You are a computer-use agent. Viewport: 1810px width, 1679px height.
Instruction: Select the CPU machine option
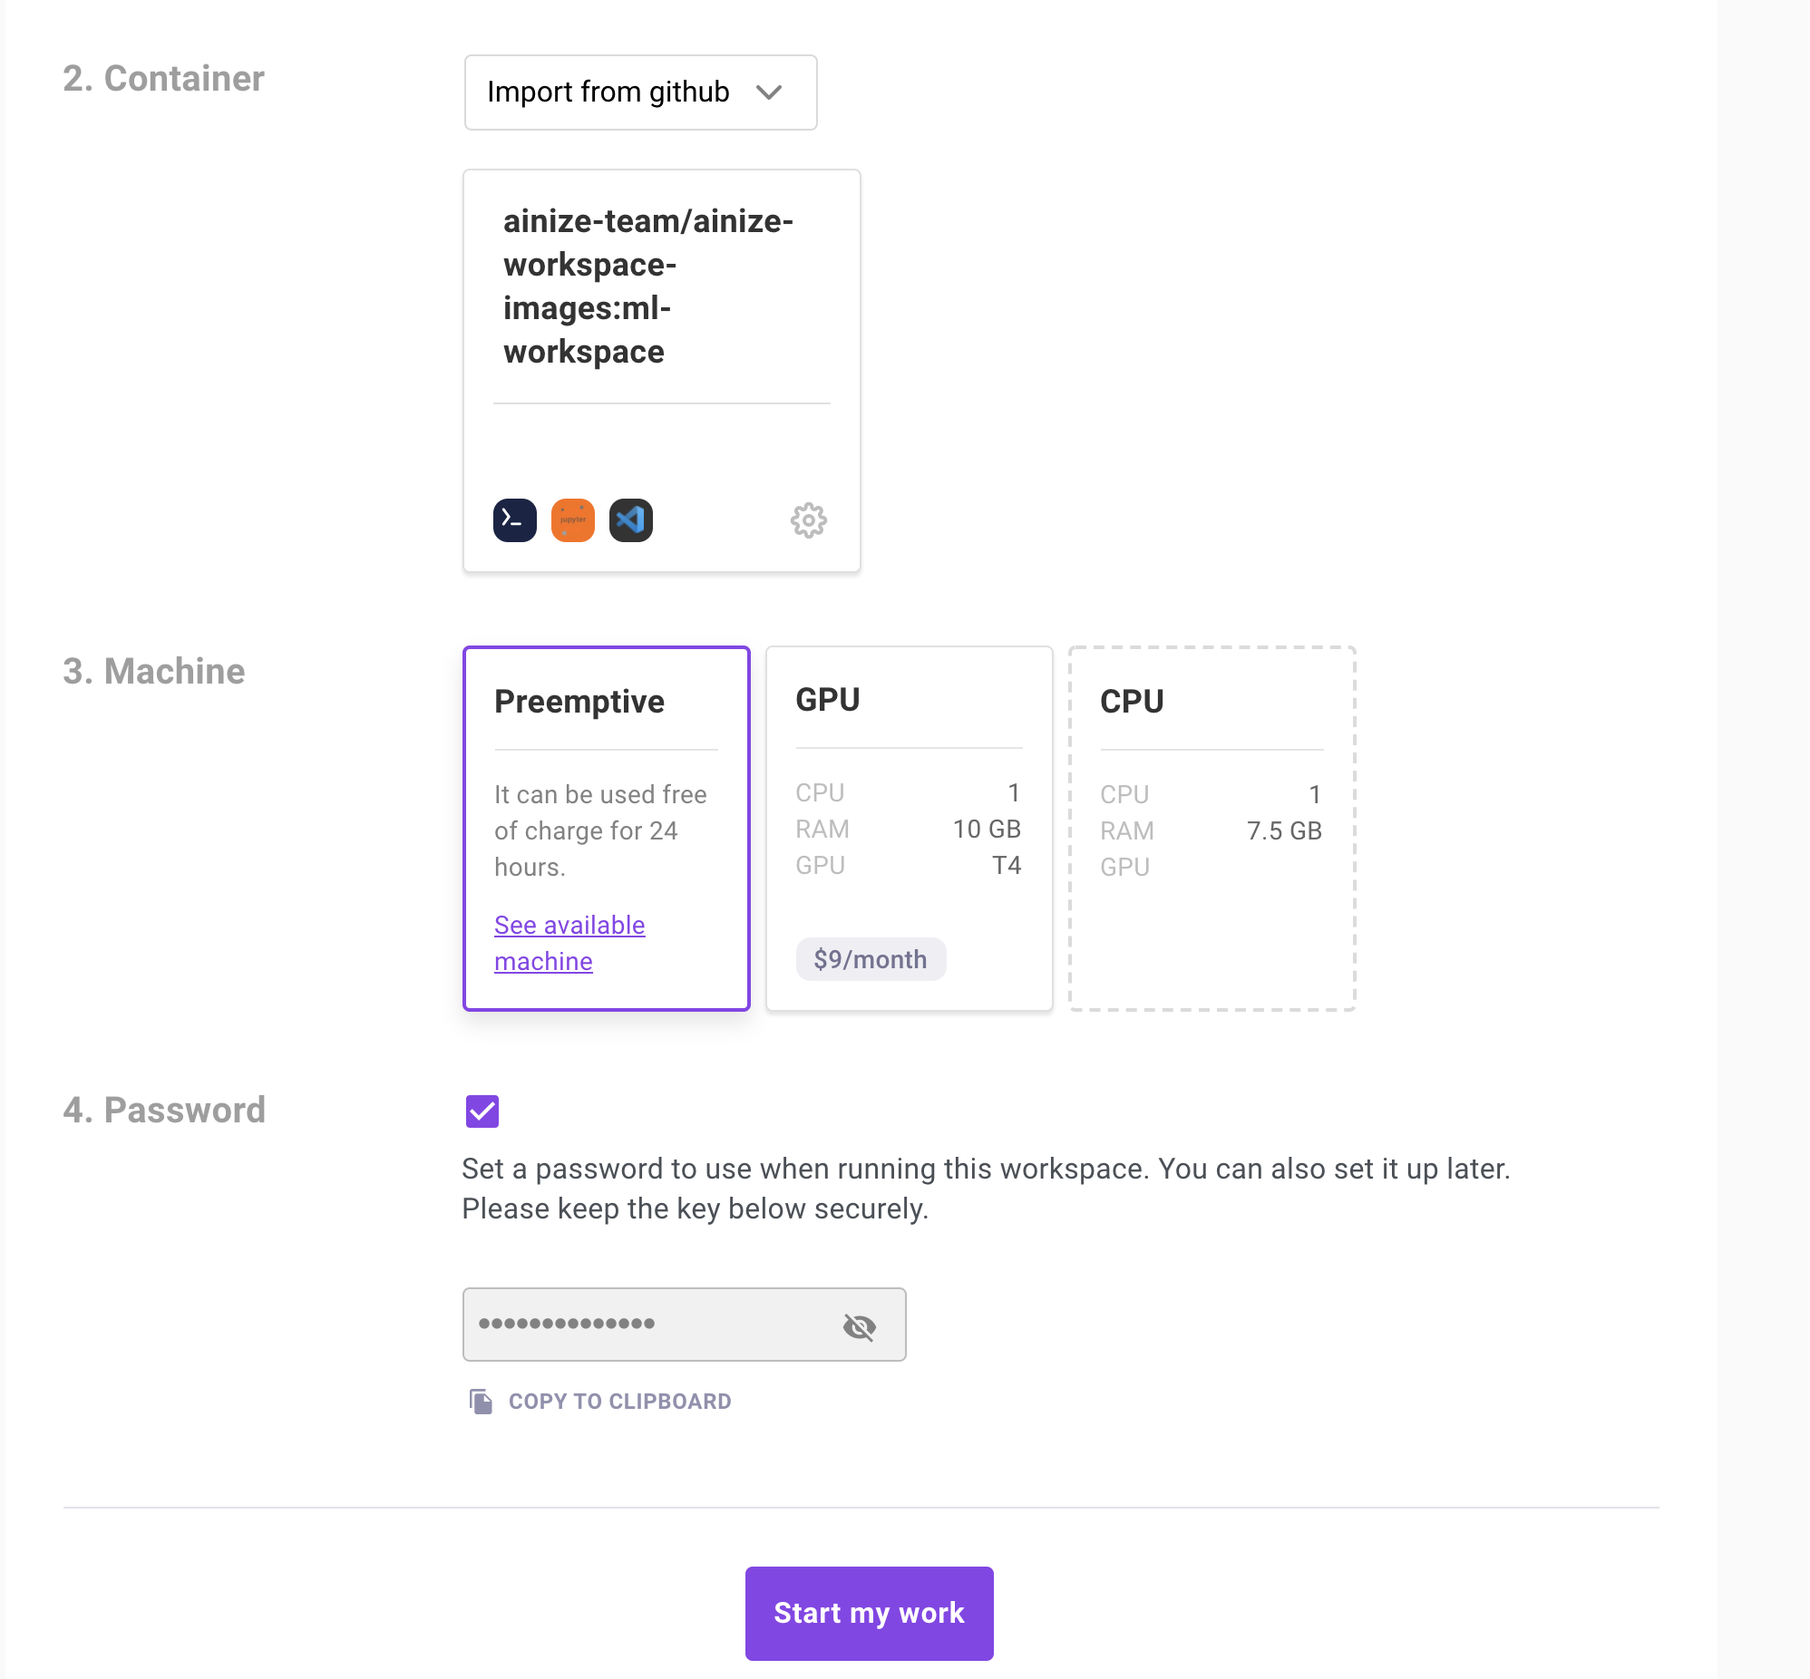1212,827
